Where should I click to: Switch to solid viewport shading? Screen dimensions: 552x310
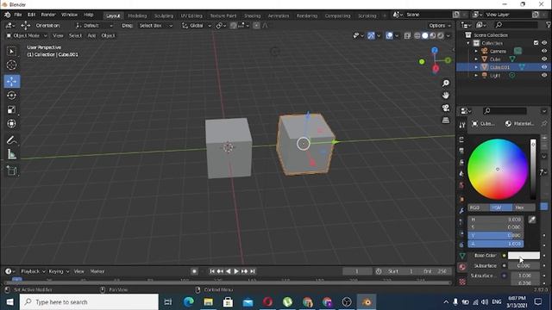point(425,35)
